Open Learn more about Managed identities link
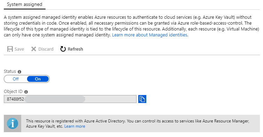The height and width of the screenshot is (137, 263). coord(150,35)
